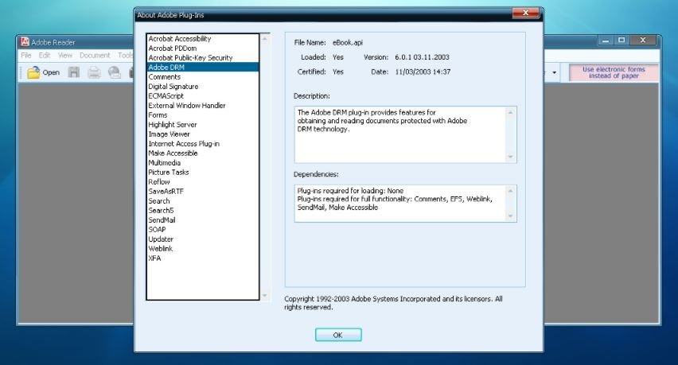Click down arrow of Dependencies box scrollbar
678x365 pixels.
[510, 216]
